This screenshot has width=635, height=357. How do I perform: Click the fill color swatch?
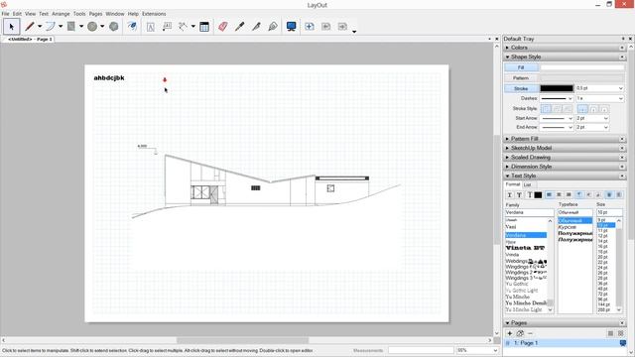click(x=582, y=67)
